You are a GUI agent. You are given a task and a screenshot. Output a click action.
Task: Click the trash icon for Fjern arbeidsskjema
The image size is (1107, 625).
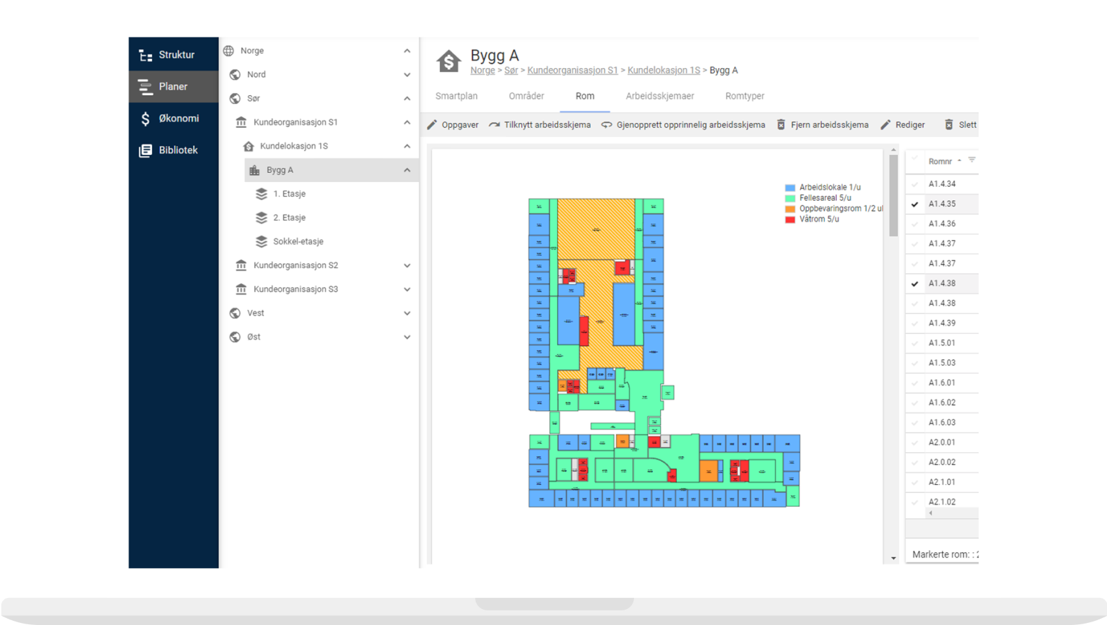click(781, 125)
